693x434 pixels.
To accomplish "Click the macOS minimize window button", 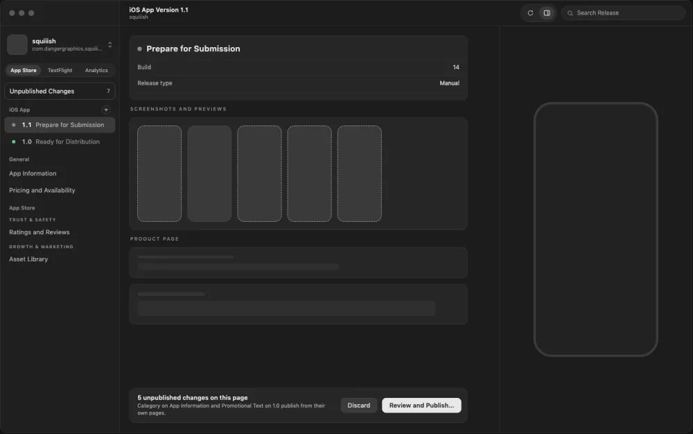I will click(21, 12).
